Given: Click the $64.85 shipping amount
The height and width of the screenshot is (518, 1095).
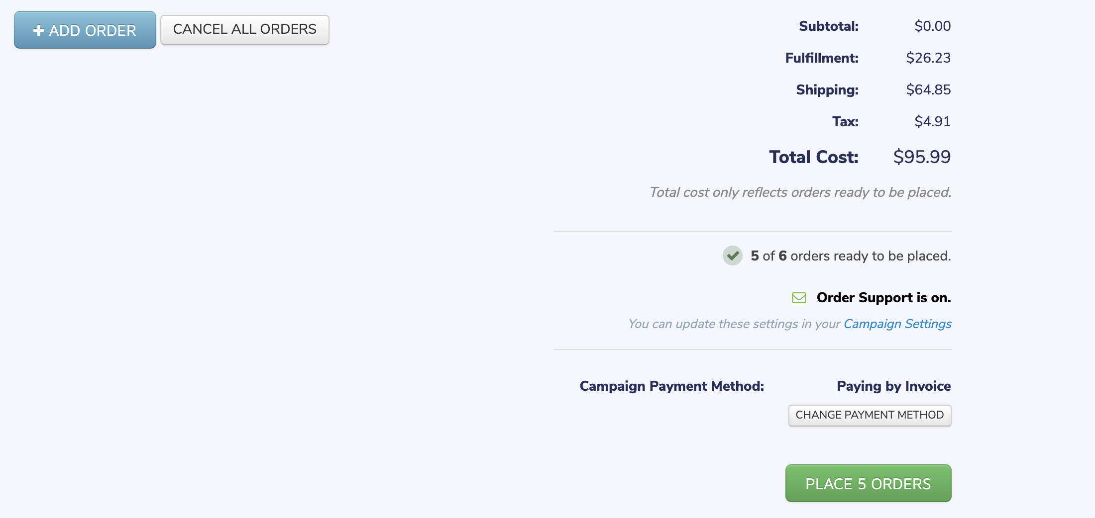Looking at the screenshot, I should click(928, 90).
